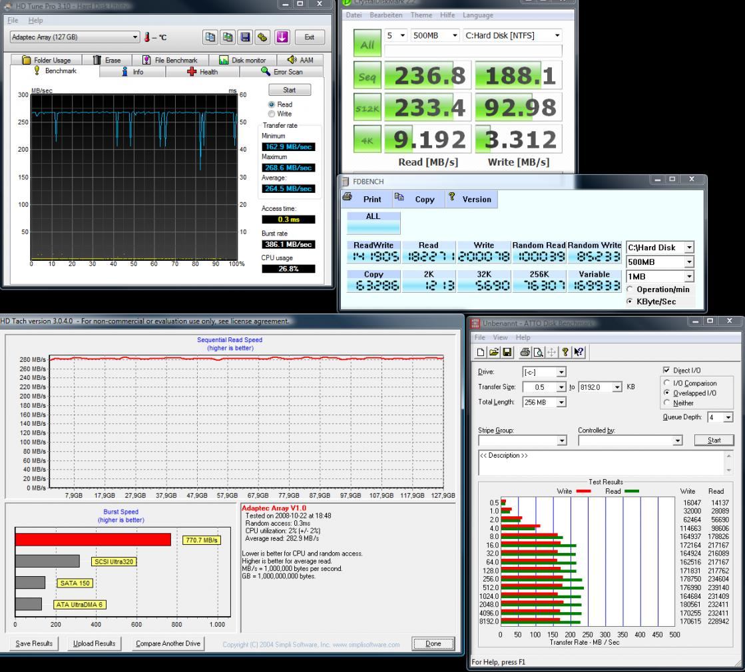Open FDBENCH C:\Hard Disk drive dropdown
This screenshot has width=745, height=672.
(660, 248)
